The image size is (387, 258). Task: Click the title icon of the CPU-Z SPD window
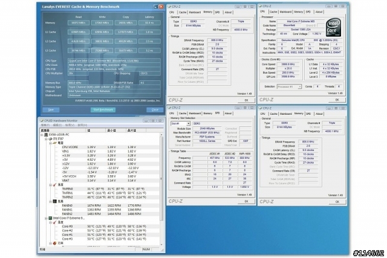click(x=170, y=108)
